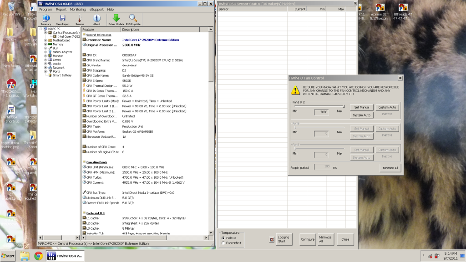Click the Save Report floppy icon
The height and width of the screenshot is (262, 466).
(x=63, y=20)
